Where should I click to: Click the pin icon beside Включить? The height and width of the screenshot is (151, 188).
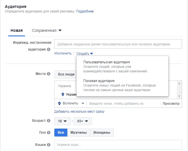tap(59, 103)
